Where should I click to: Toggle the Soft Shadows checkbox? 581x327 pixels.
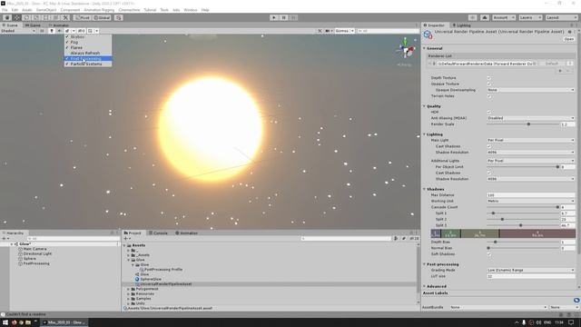click(x=488, y=254)
